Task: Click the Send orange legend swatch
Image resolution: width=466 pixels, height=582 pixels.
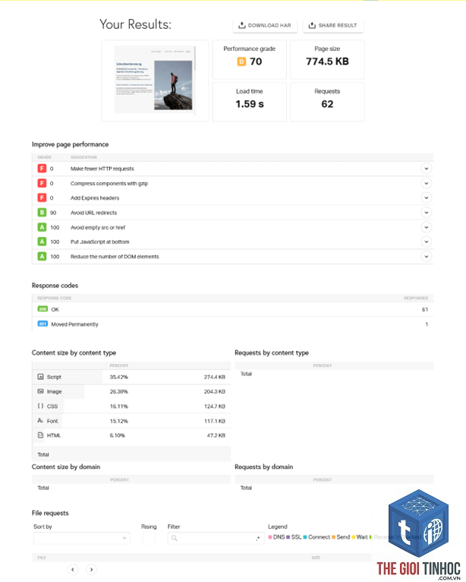Action: click(x=334, y=537)
